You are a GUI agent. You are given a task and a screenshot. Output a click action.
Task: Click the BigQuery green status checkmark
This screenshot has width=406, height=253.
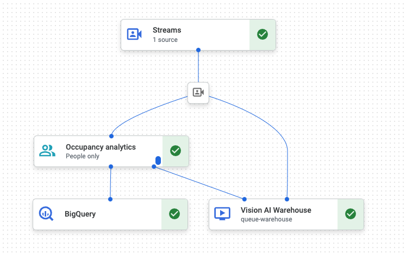174,214
